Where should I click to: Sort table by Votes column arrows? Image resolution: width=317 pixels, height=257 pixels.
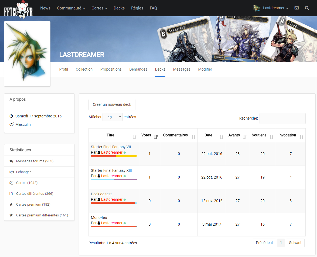[156, 137]
